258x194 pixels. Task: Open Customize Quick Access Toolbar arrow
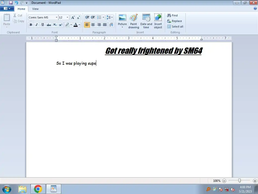point(26,3)
